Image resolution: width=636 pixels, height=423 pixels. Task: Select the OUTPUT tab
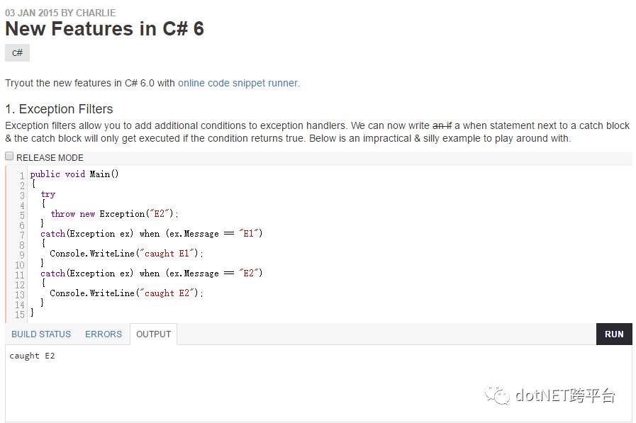[153, 334]
